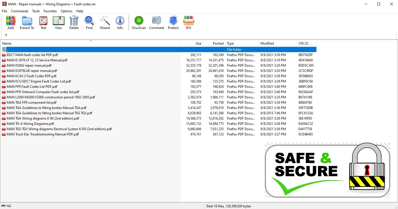
Task: Minimize the WinRAR window
Action: pyautogui.click(x=366, y=4)
